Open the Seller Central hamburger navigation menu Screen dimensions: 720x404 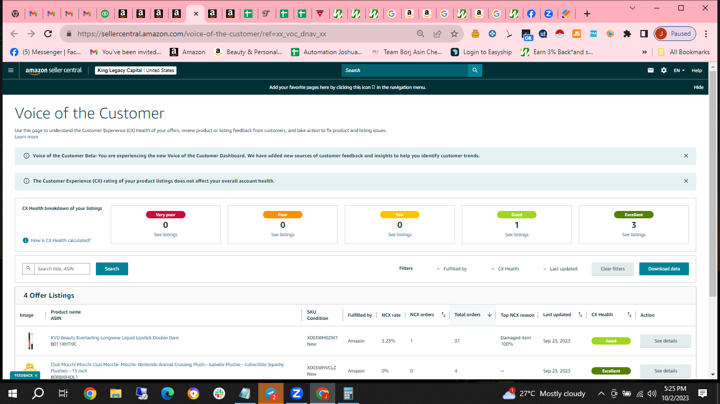(11, 70)
